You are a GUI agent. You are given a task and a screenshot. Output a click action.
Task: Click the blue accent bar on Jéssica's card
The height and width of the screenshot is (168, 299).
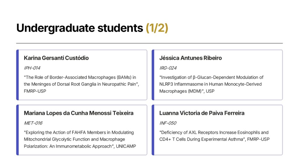[153, 75]
